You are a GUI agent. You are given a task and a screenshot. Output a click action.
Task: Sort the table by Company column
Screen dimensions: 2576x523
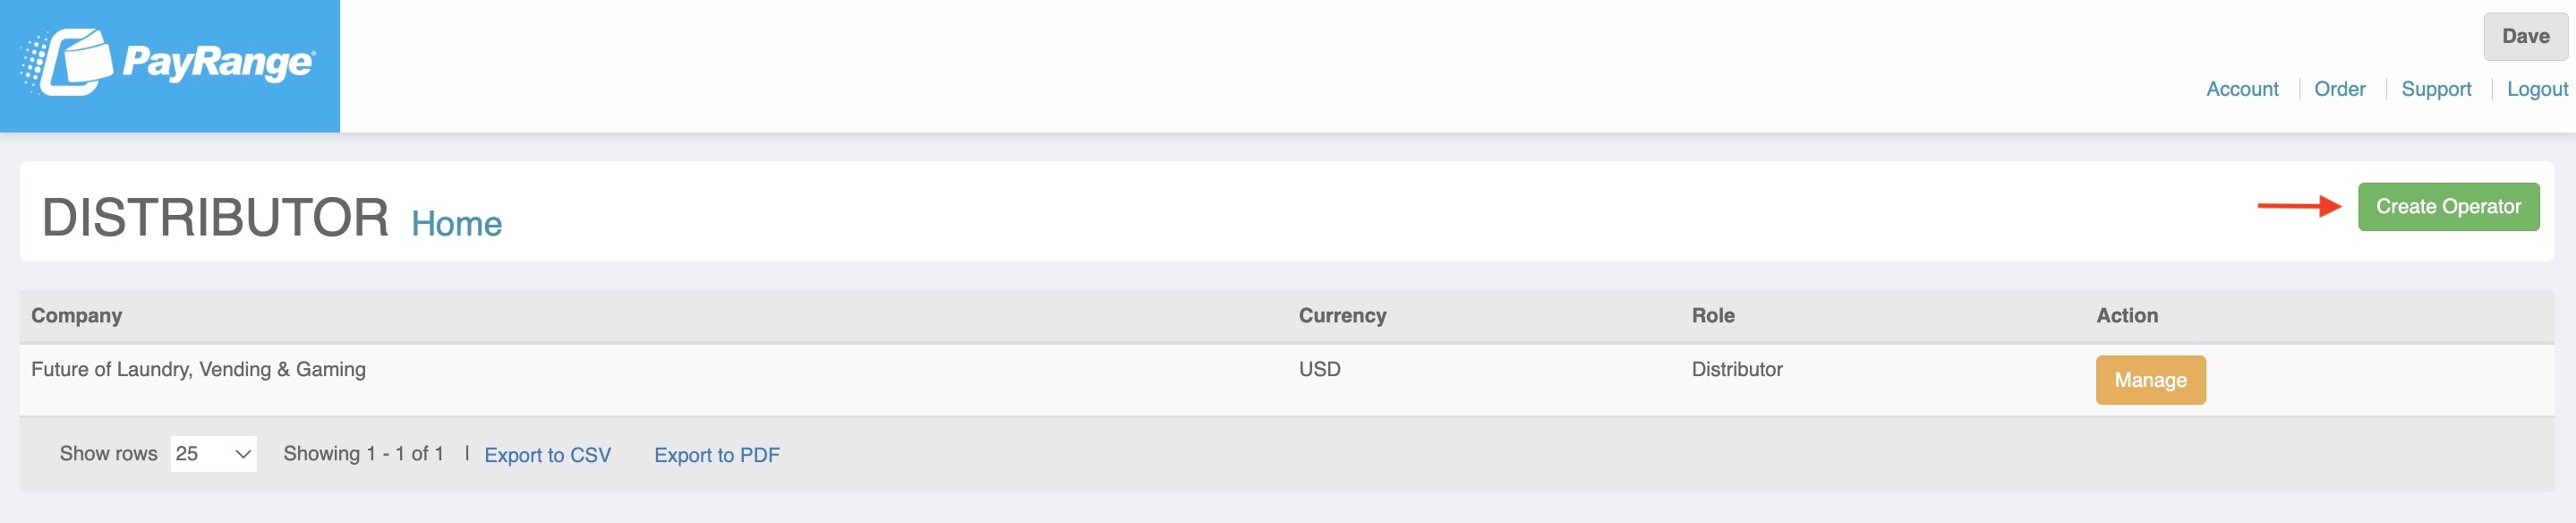tap(77, 316)
